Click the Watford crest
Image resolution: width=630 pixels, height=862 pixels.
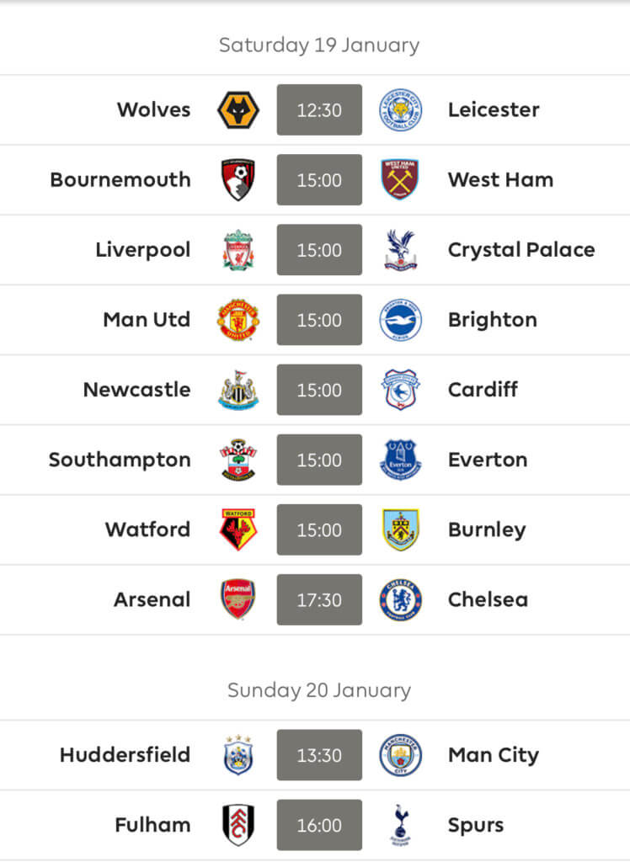point(238,529)
